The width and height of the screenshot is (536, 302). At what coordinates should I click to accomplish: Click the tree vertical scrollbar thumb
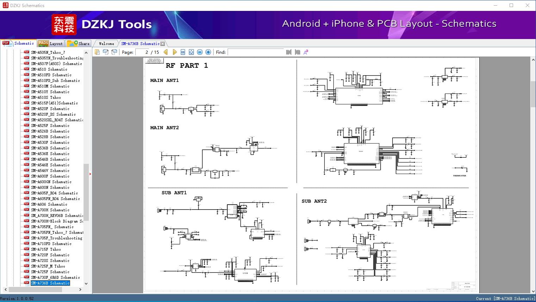click(x=86, y=192)
